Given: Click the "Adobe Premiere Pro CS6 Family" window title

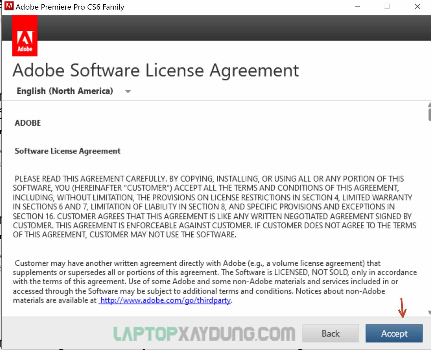Looking at the screenshot, I should point(70,7).
